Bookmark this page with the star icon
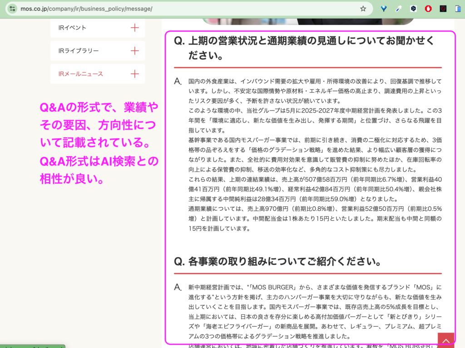Image resolution: width=465 pixels, height=348 pixels. tap(363, 9)
